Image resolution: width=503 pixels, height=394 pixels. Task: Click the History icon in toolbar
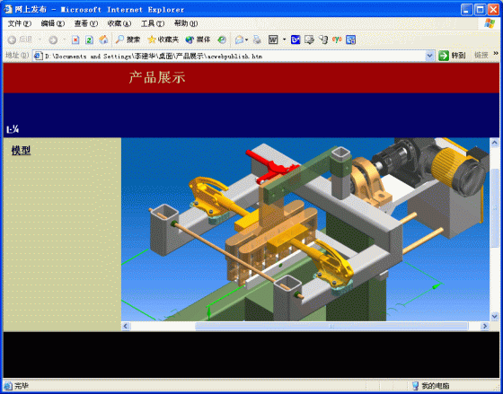pyautogui.click(x=222, y=39)
